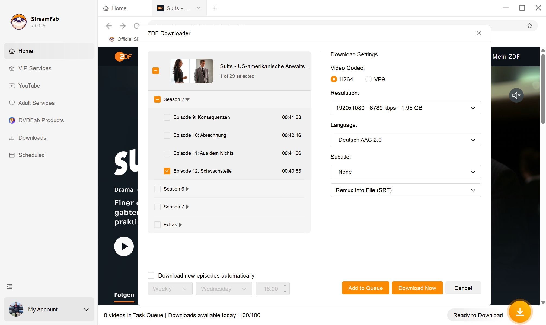Open YouTube from the sidebar
The image size is (546, 325).
pyautogui.click(x=29, y=86)
